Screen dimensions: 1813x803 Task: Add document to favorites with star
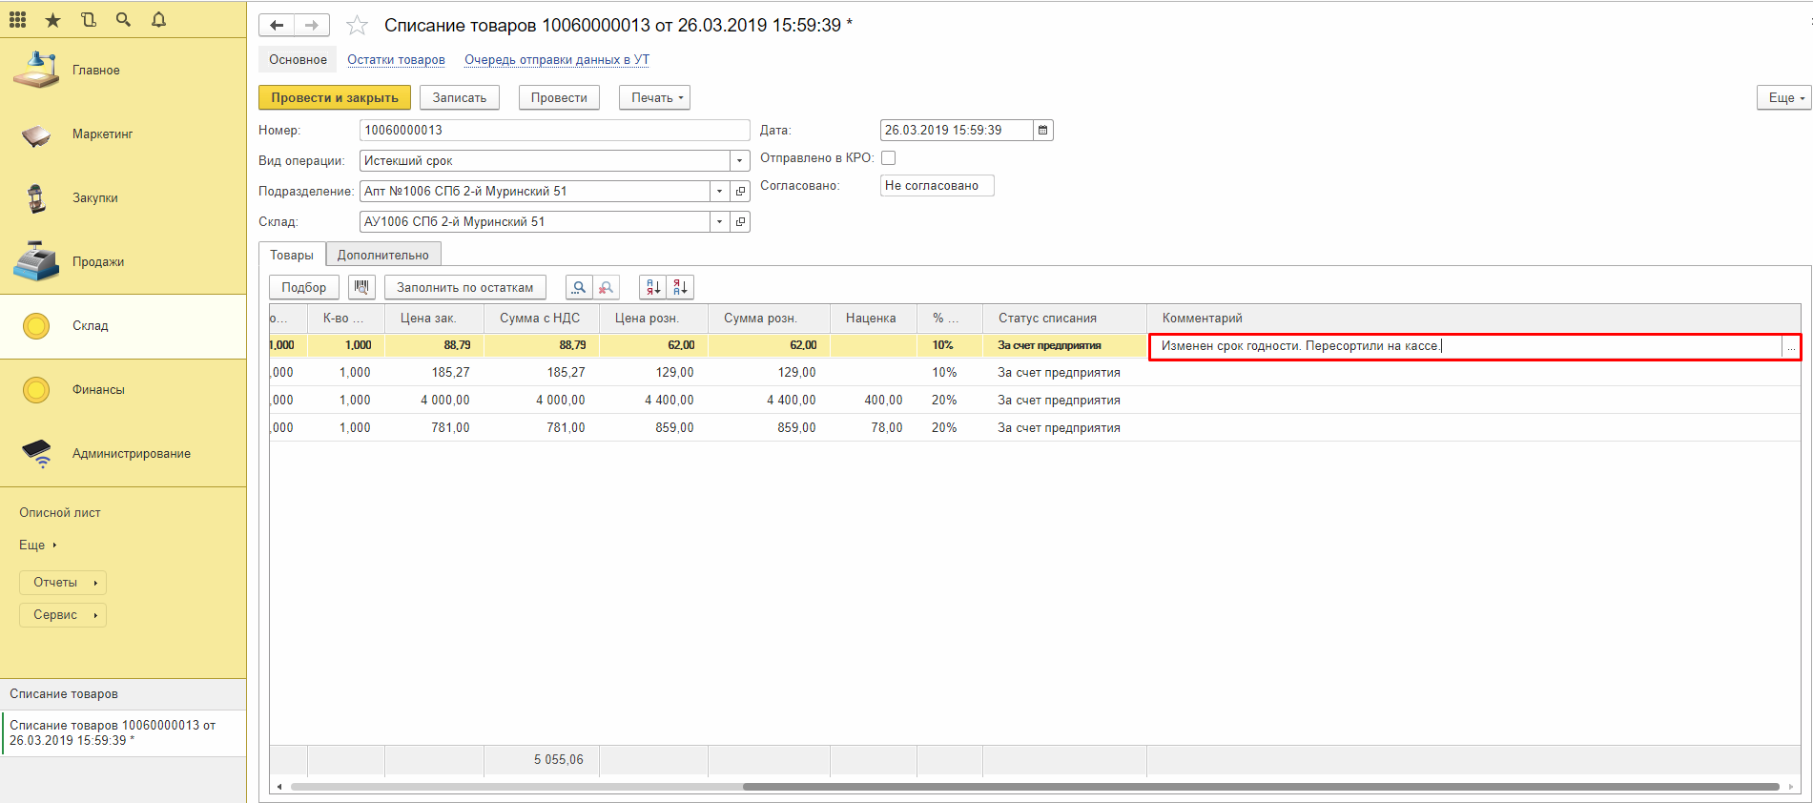coord(357,26)
